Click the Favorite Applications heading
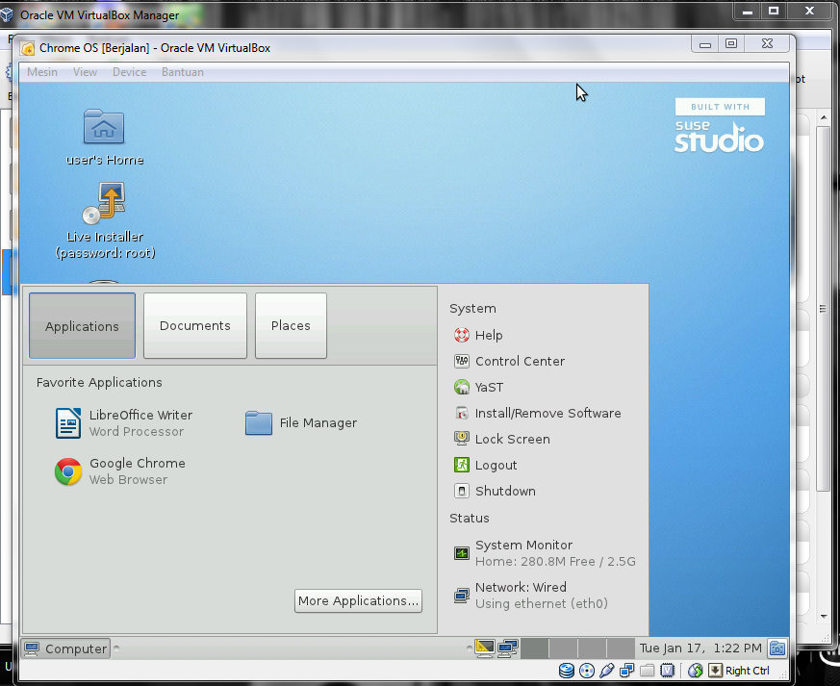This screenshot has width=840, height=686. coord(99,382)
